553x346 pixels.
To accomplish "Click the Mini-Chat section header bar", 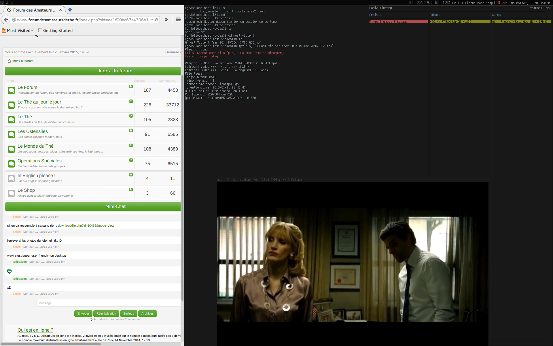I will coord(93,206).
